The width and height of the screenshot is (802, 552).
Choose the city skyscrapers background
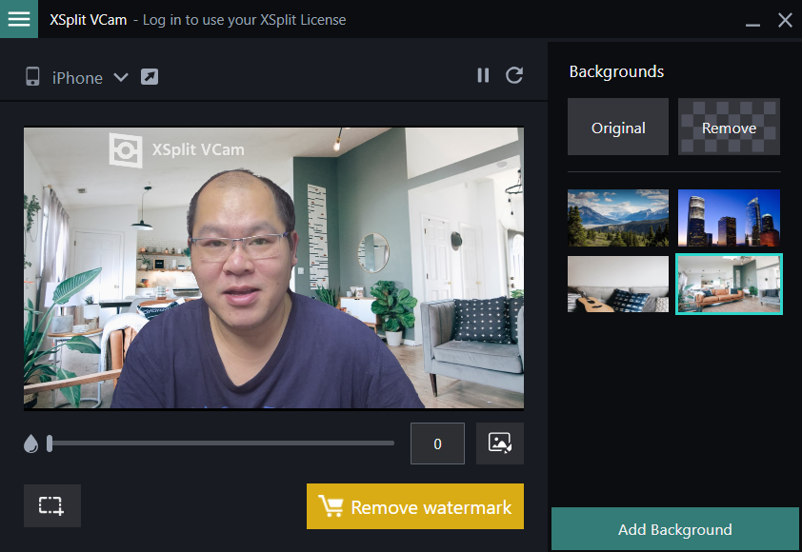[729, 218]
